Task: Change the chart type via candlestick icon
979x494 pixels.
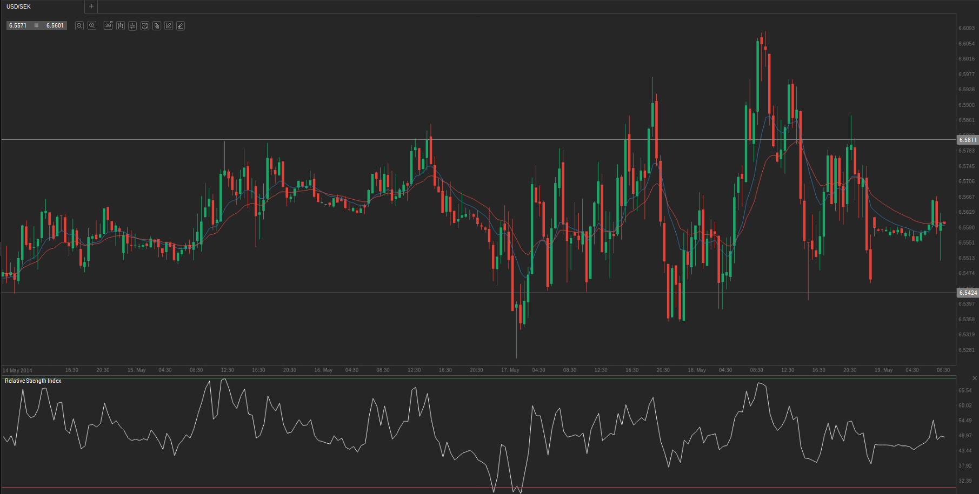Action: pyautogui.click(x=121, y=26)
